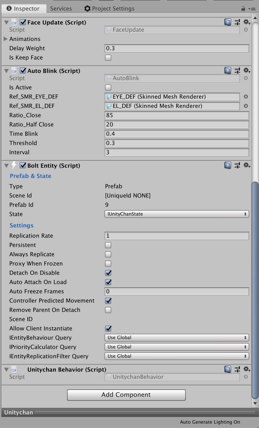Enable the Is Active checkbox
The width and height of the screenshot is (259, 428).
108,88
